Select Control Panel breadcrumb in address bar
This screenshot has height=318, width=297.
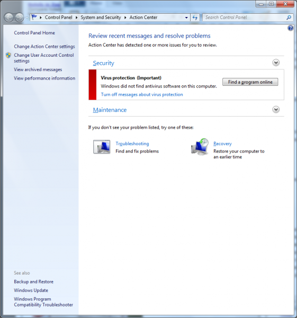pos(59,17)
